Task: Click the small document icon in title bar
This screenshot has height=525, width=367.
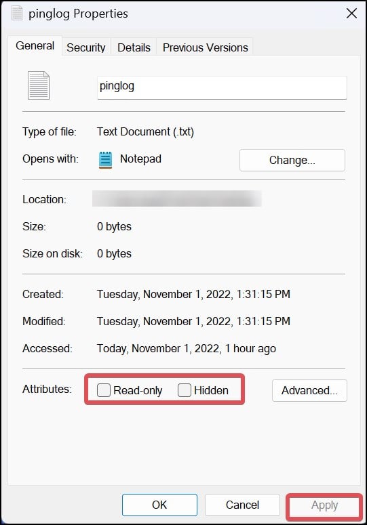Action: click(x=17, y=13)
